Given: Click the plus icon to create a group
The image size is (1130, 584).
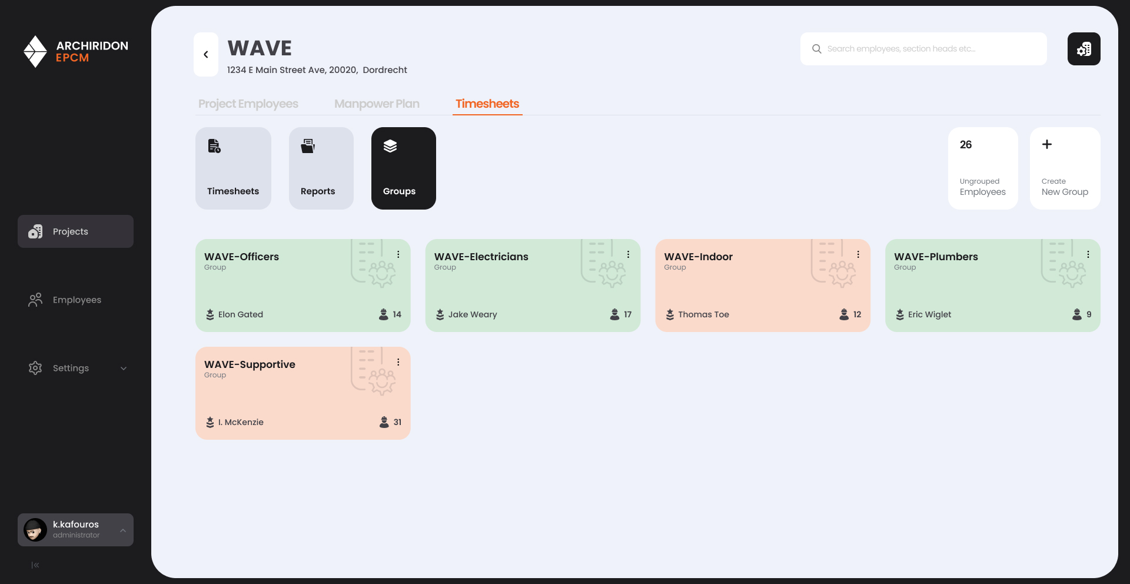Looking at the screenshot, I should (1047, 144).
